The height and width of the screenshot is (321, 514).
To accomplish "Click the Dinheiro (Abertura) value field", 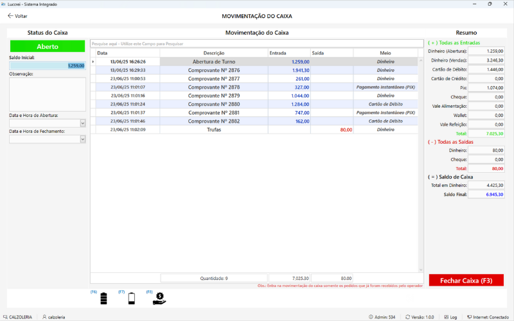I will [486, 51].
